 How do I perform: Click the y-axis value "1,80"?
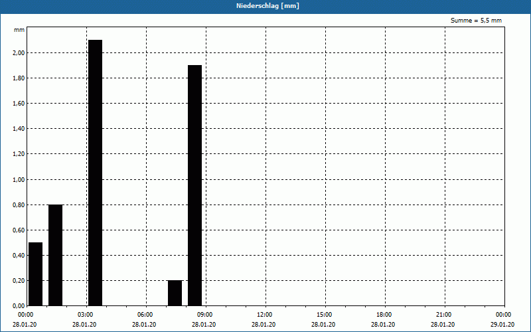19,78
